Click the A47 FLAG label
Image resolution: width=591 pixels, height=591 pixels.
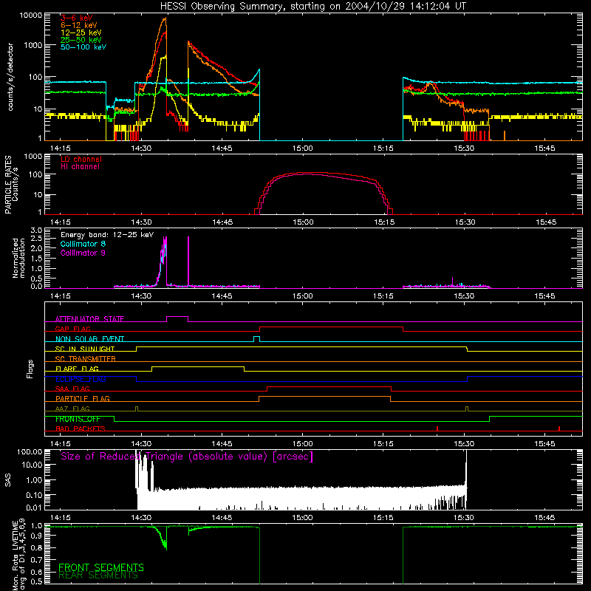click(x=72, y=409)
